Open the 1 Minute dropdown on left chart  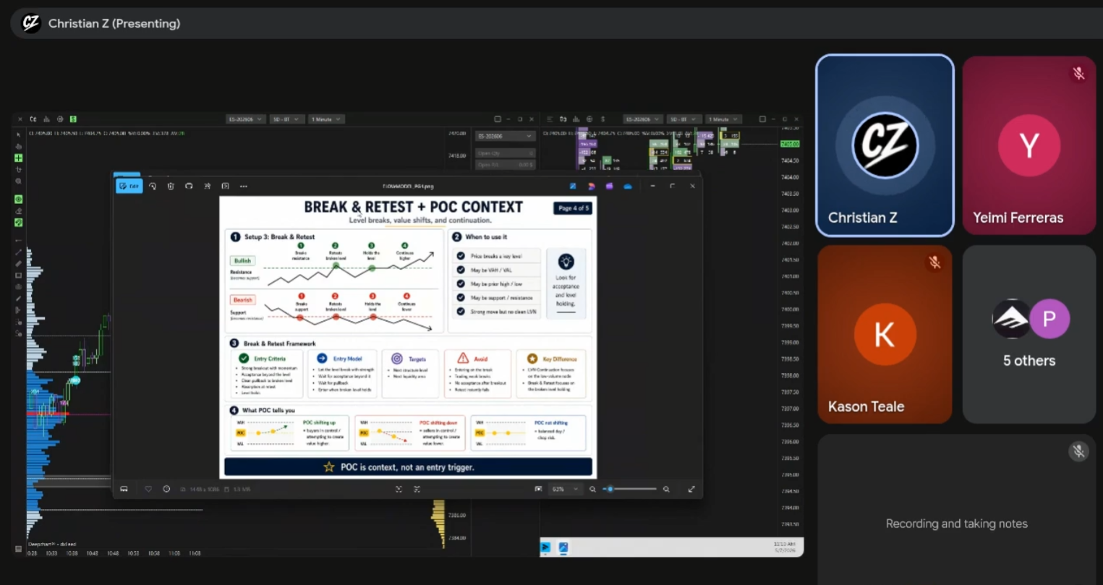click(325, 119)
